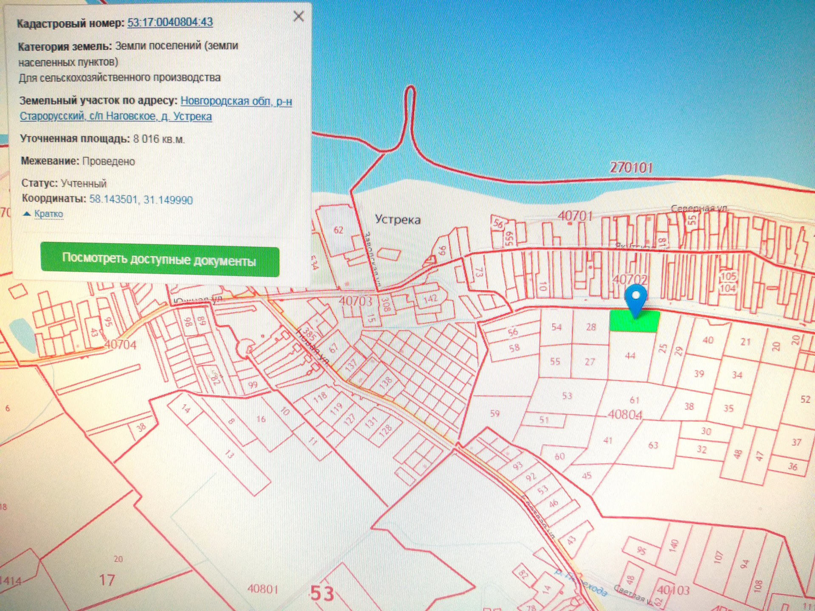Screen dimensions: 815x611
Task: Collapse details with Кратко toggle
Action: click(x=48, y=214)
